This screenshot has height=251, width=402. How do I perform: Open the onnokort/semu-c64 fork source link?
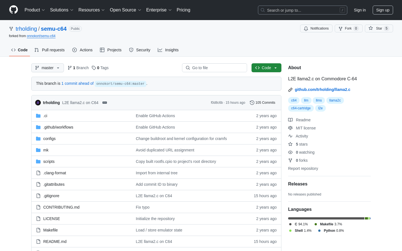pos(41,36)
